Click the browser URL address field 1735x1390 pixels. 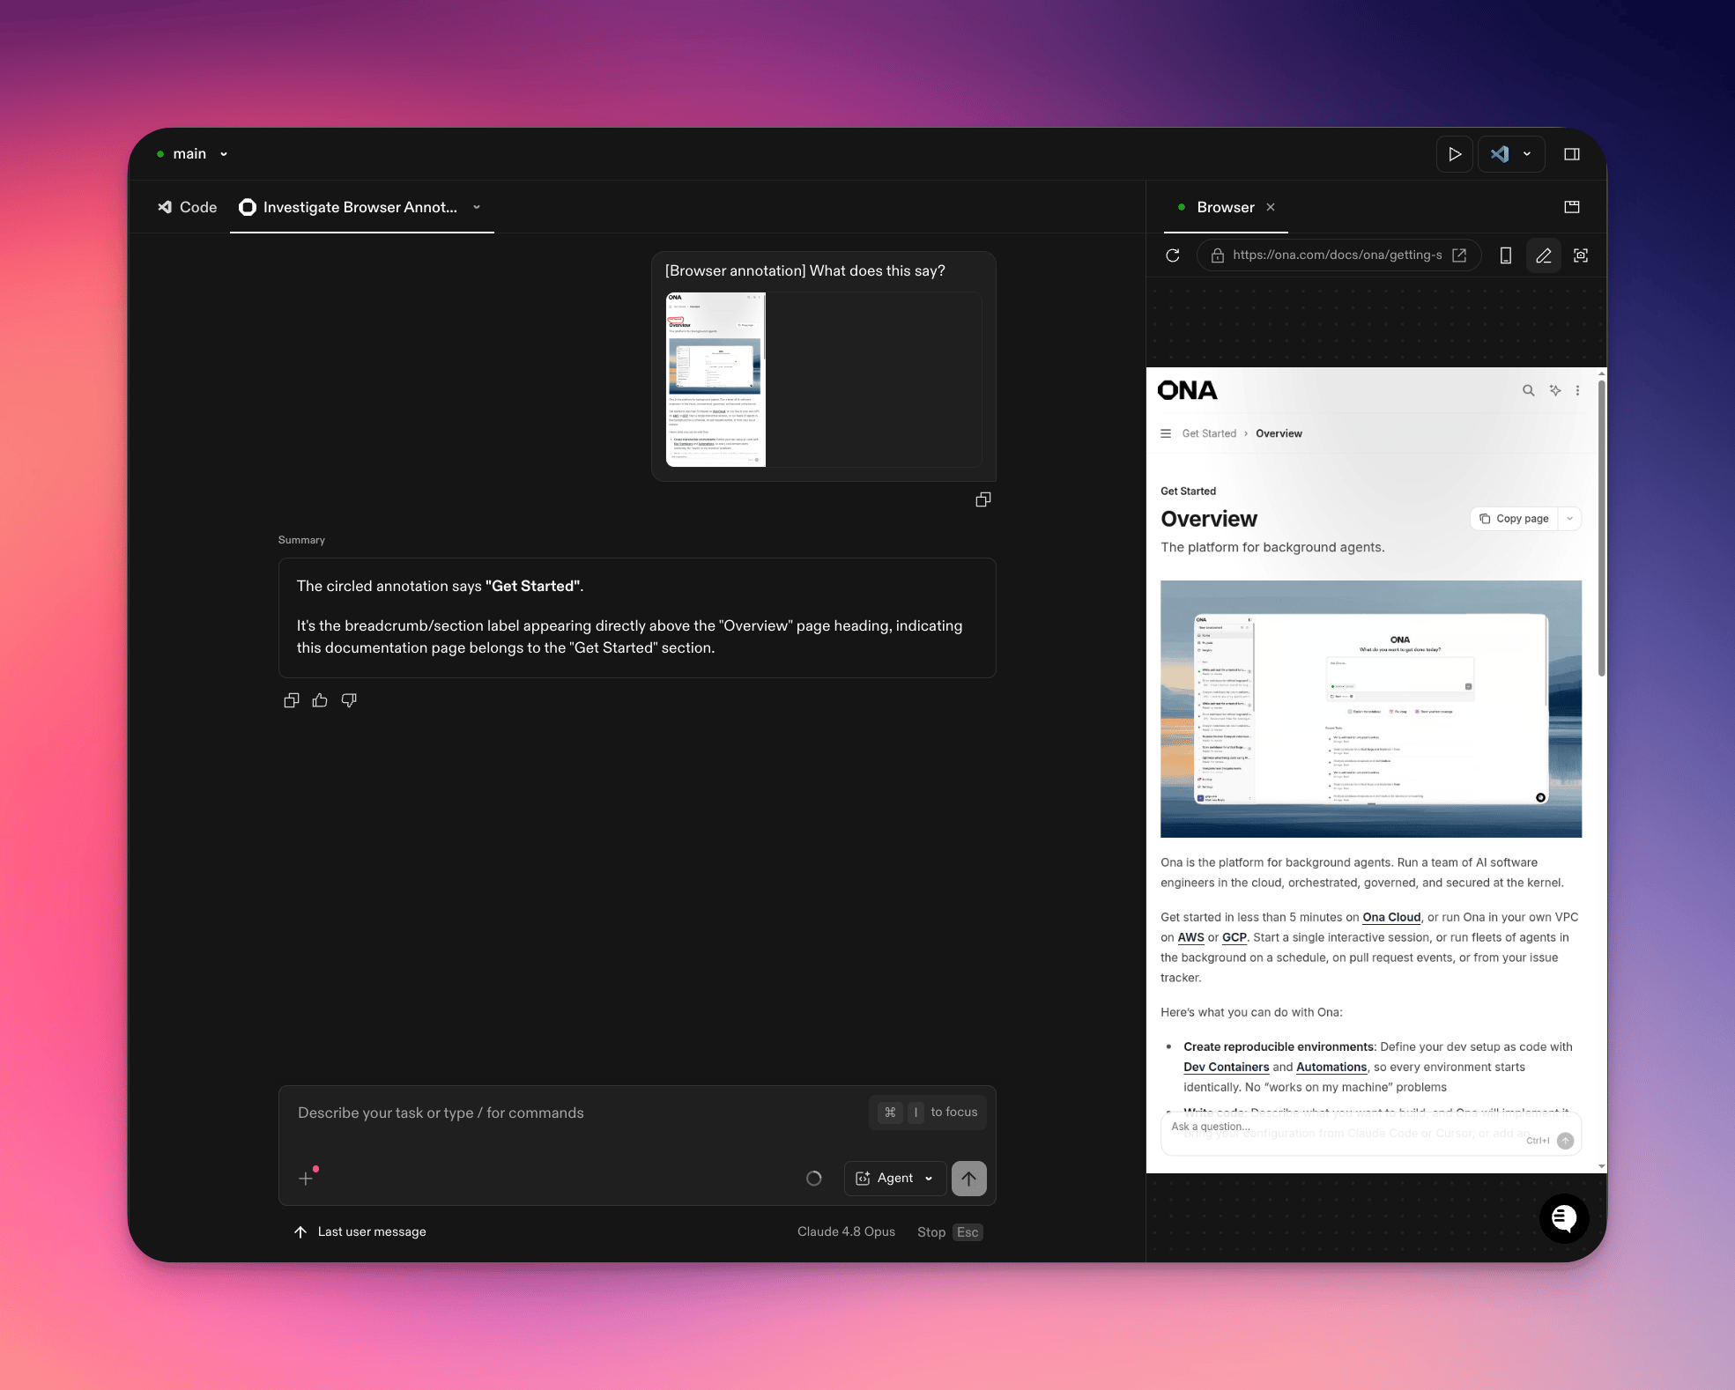point(1337,255)
